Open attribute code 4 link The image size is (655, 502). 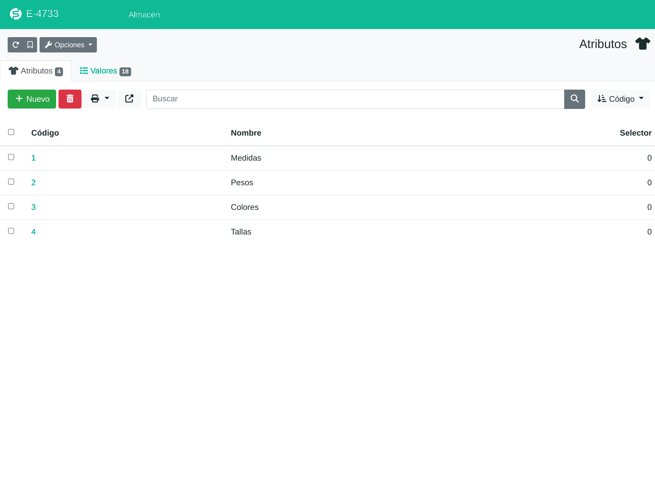(33, 232)
